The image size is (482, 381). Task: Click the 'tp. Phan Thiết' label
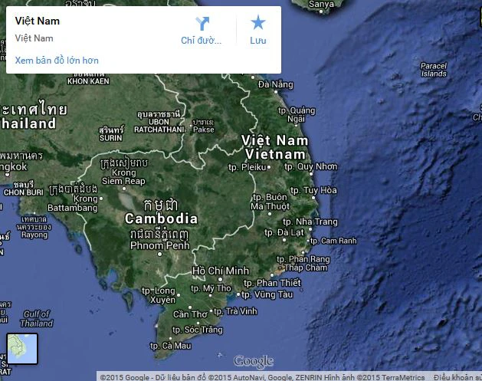click(272, 283)
